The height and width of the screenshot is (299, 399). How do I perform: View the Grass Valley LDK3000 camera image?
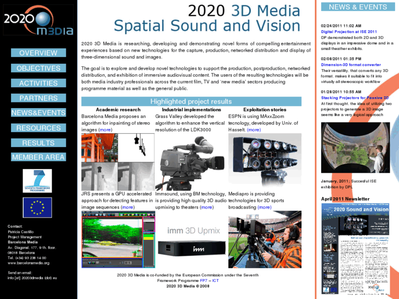click(190, 163)
